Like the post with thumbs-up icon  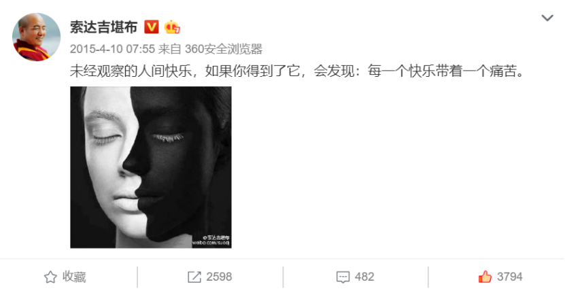(x=485, y=277)
